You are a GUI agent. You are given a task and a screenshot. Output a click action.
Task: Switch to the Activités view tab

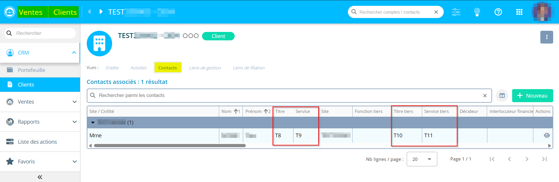coord(138,68)
